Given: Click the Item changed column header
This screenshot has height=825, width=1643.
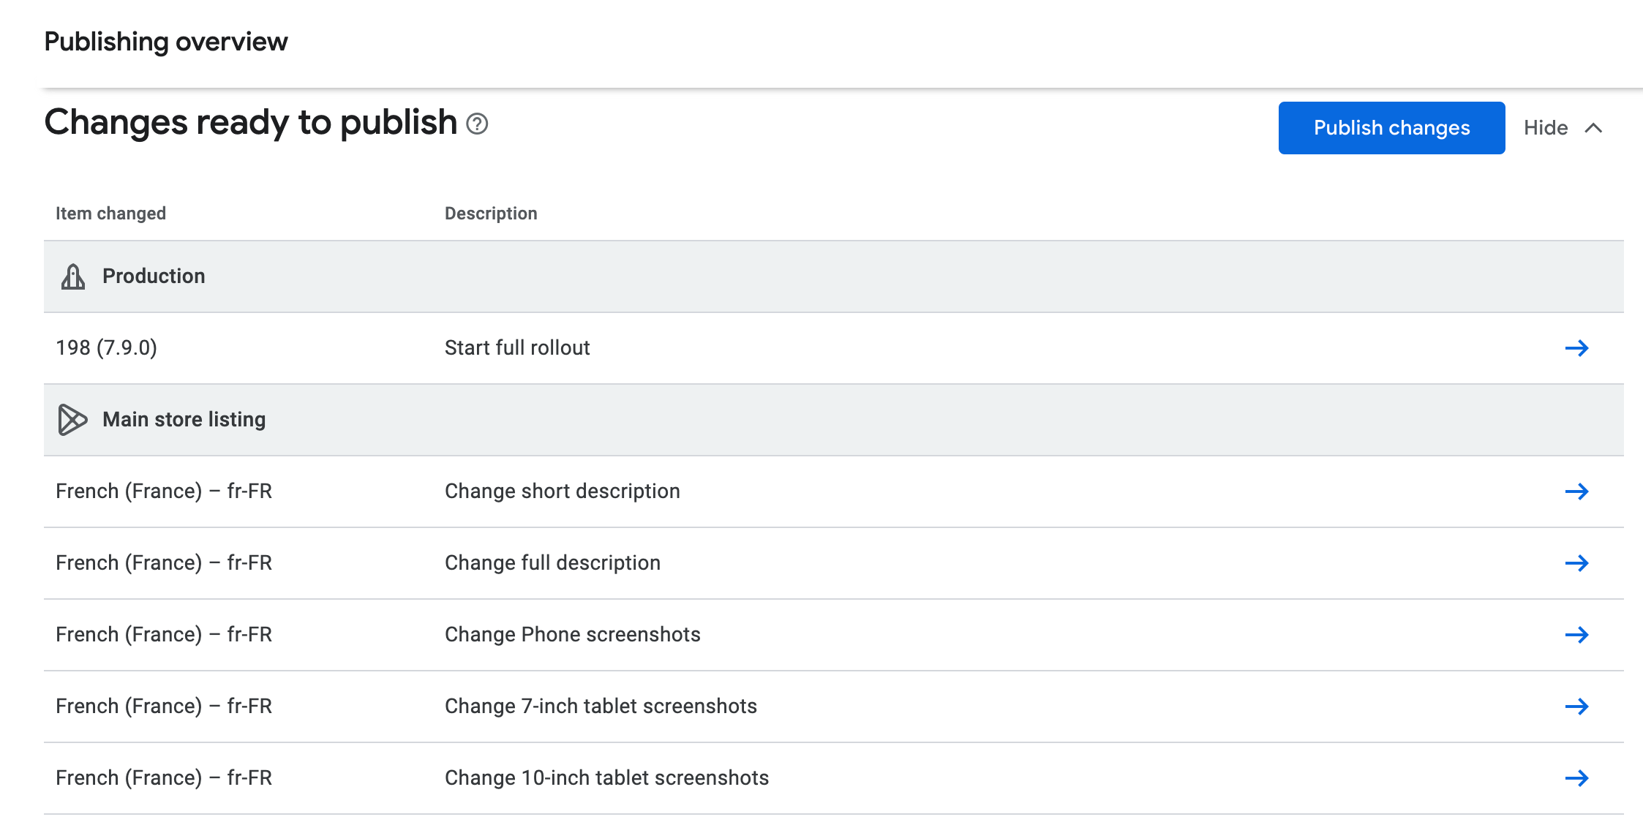Looking at the screenshot, I should [x=110, y=214].
